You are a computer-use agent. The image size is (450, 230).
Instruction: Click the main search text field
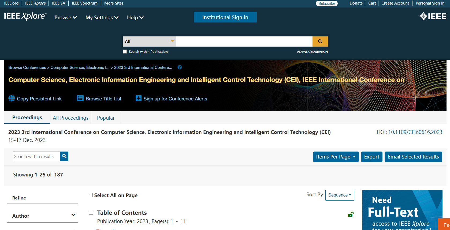point(244,42)
